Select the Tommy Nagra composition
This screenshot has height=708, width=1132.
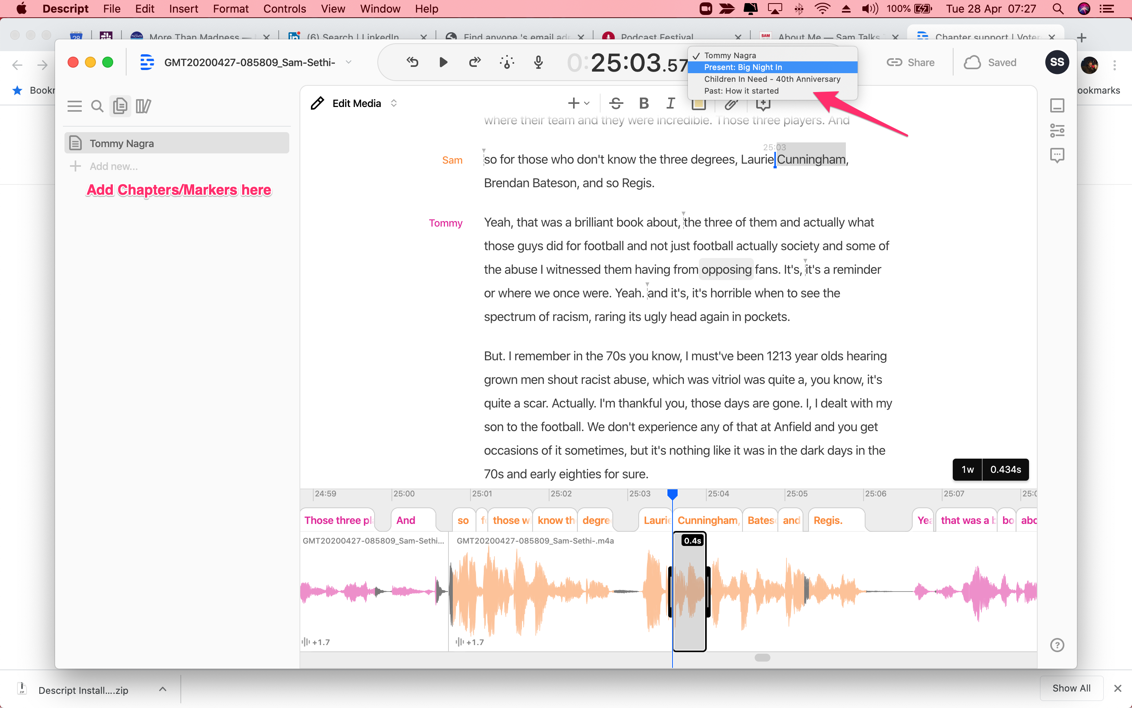(x=177, y=143)
